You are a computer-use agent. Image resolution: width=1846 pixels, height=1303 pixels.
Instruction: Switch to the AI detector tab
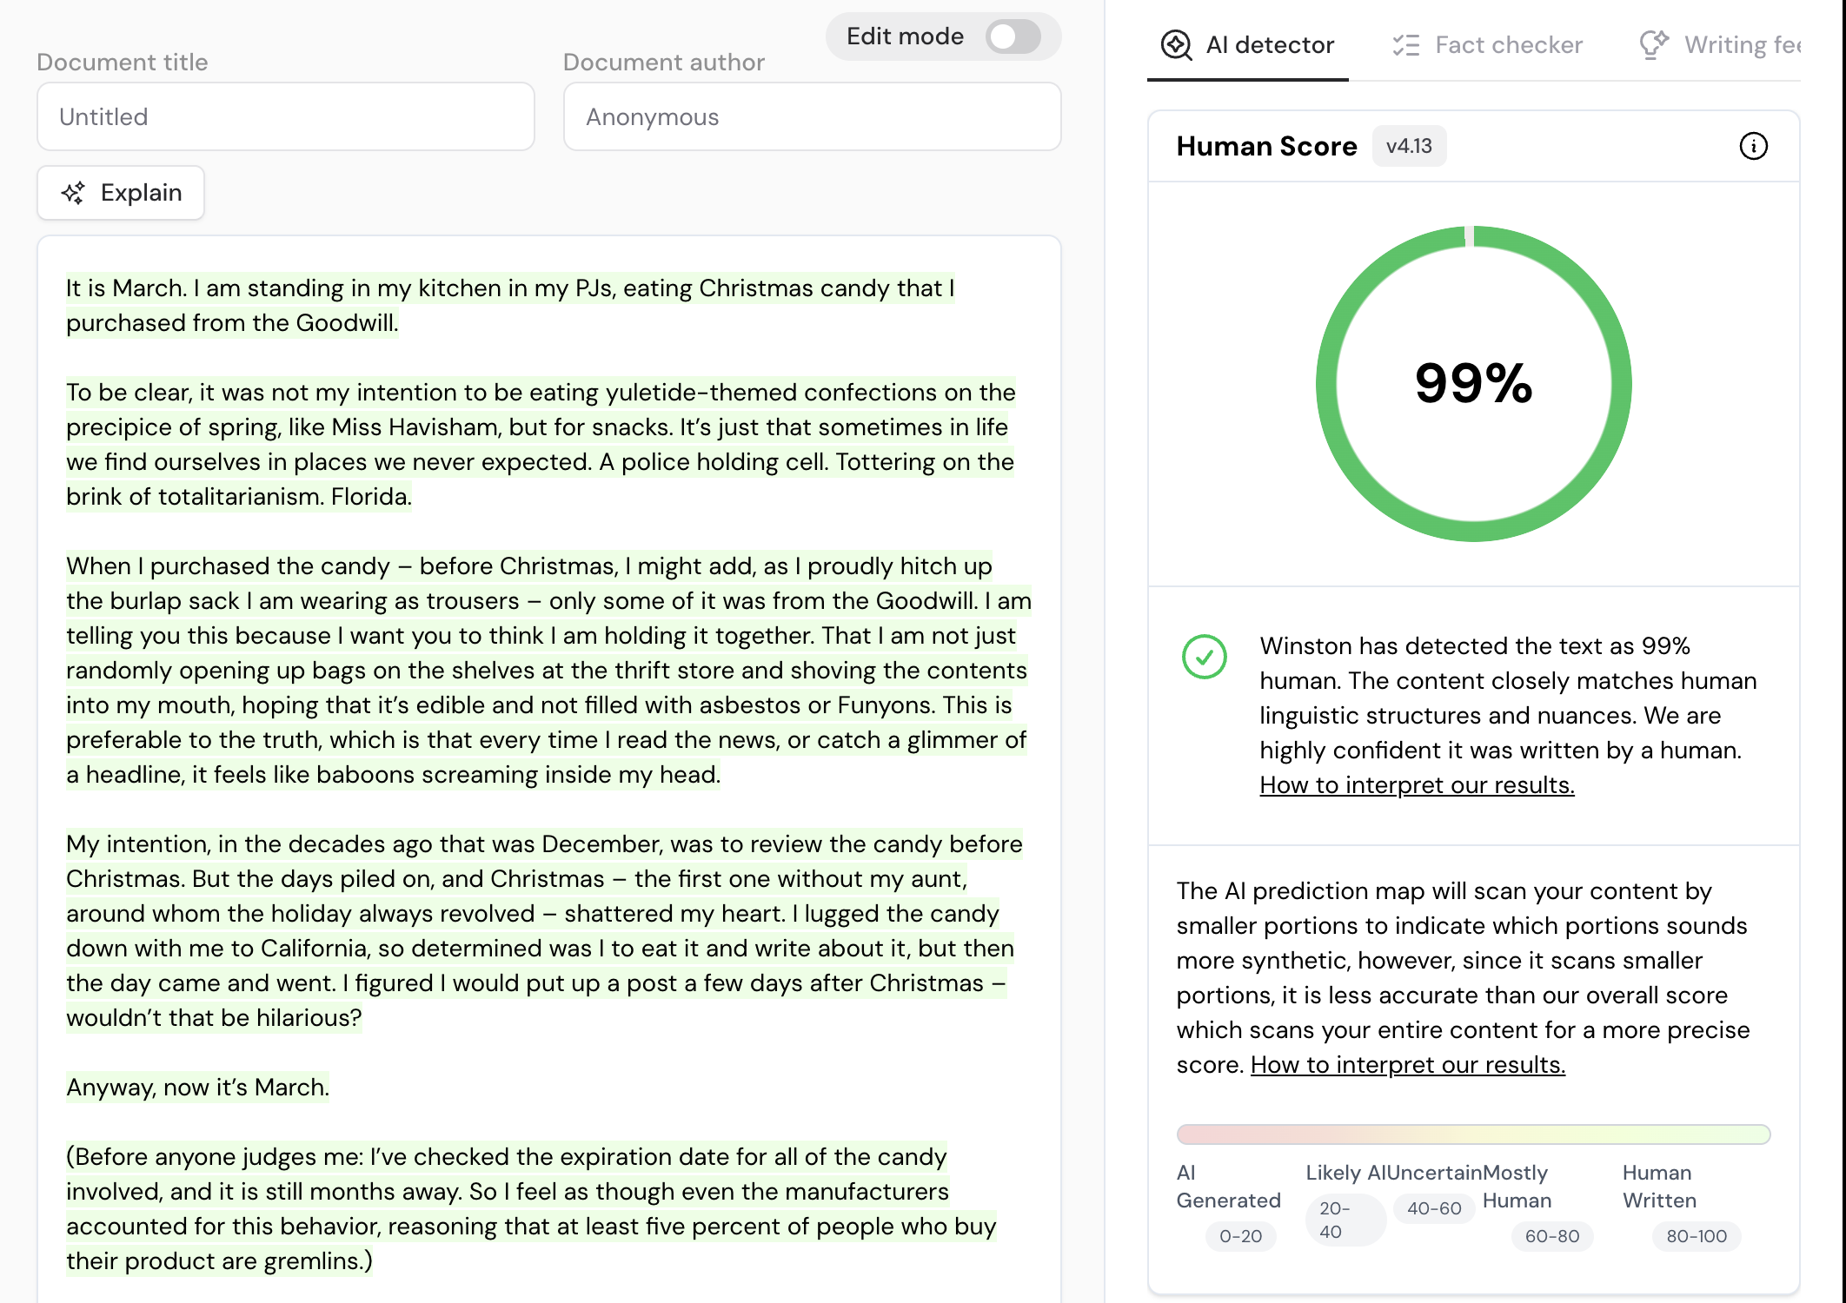tap(1269, 45)
